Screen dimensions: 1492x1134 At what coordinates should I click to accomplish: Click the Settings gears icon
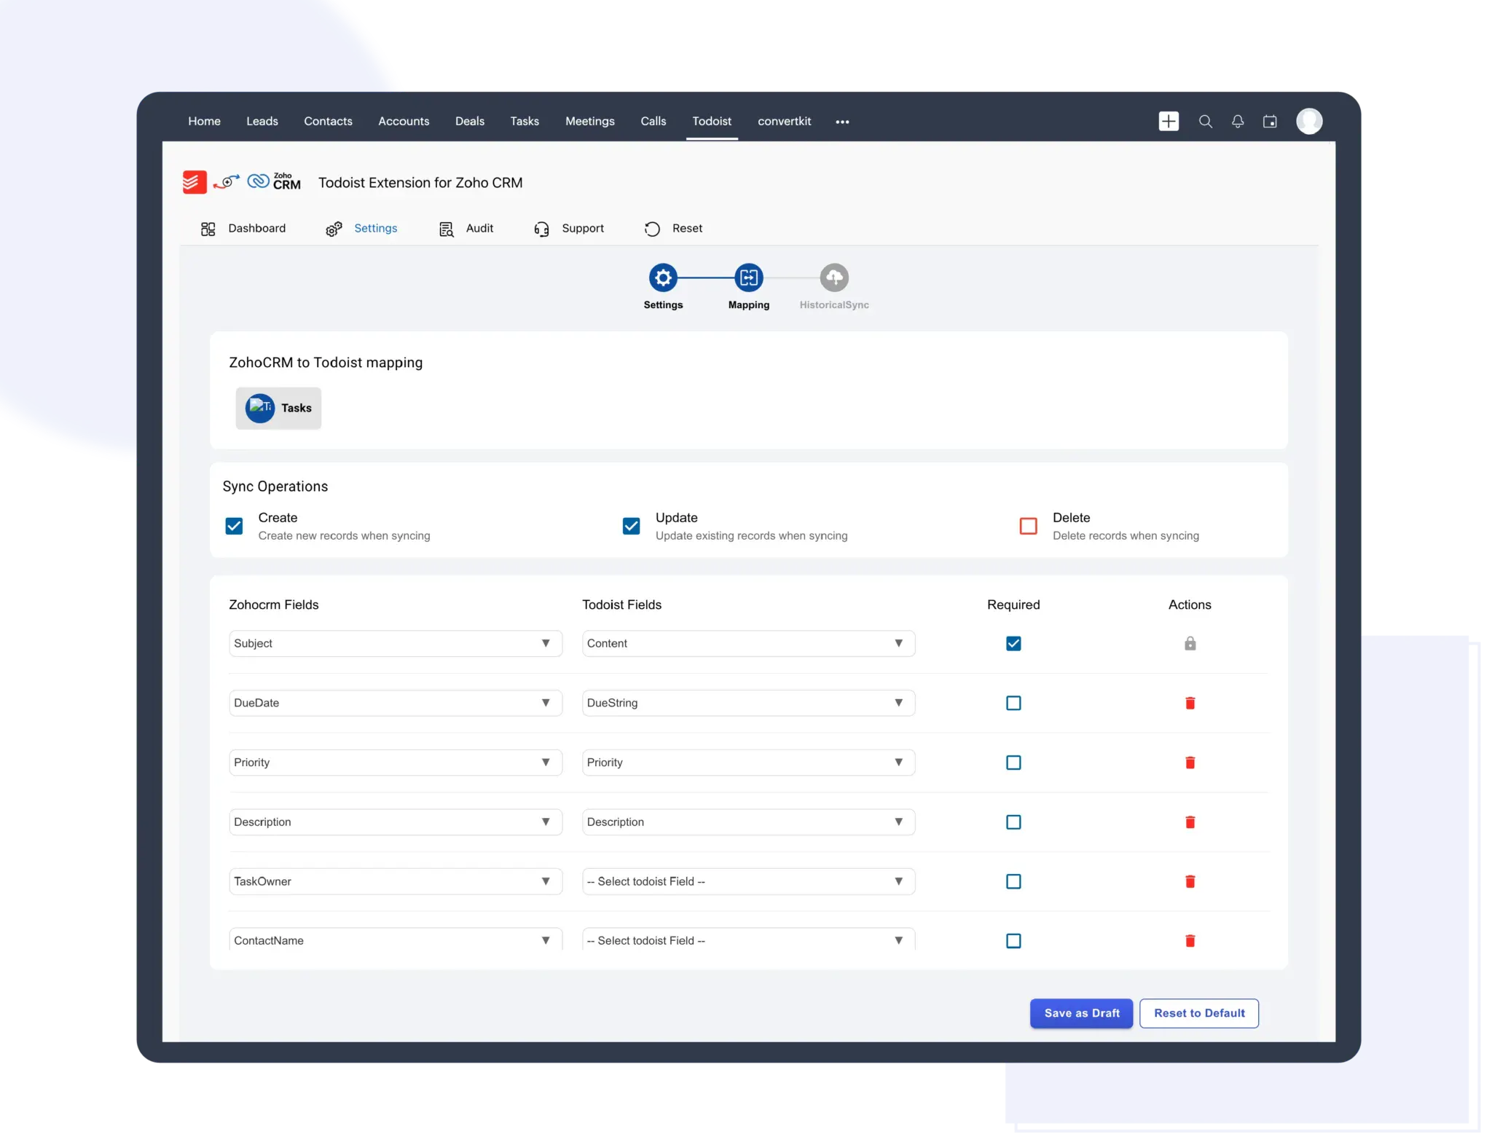click(x=334, y=229)
